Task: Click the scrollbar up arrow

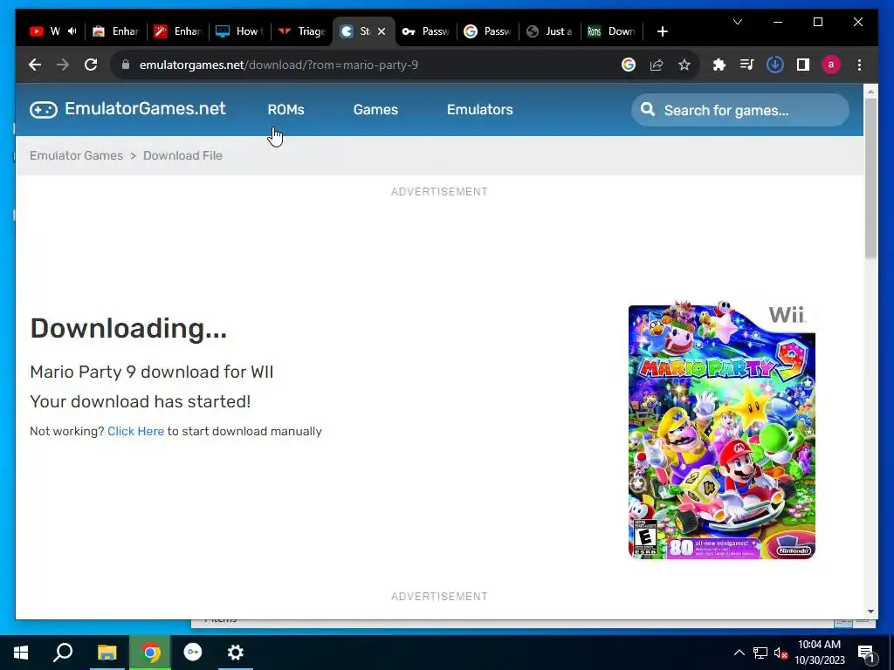Action: point(870,91)
